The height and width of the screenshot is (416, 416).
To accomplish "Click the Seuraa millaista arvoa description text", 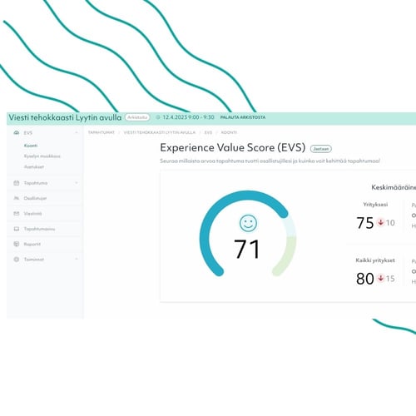I will pos(270,161).
